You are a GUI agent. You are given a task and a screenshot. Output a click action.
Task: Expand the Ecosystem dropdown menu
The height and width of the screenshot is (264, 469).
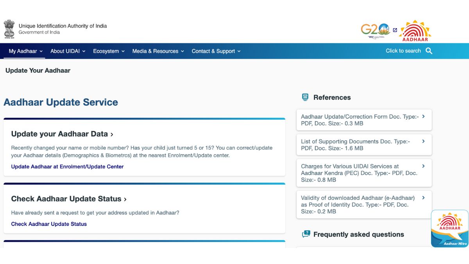[x=109, y=51]
